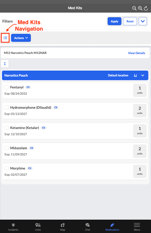Collapse the Narcotics Pouch section chevron
Viewport: 151px width, 233px height.
click(x=143, y=76)
